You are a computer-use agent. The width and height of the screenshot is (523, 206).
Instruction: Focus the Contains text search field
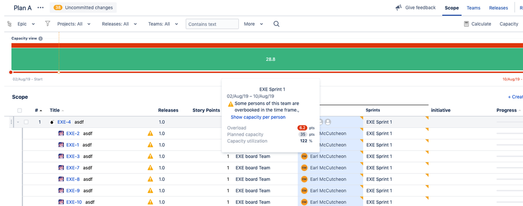[212, 24]
